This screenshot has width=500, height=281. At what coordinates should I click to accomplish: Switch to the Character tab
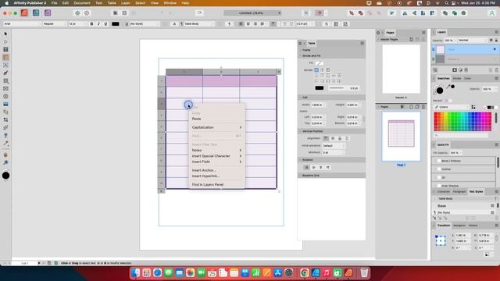444,191
